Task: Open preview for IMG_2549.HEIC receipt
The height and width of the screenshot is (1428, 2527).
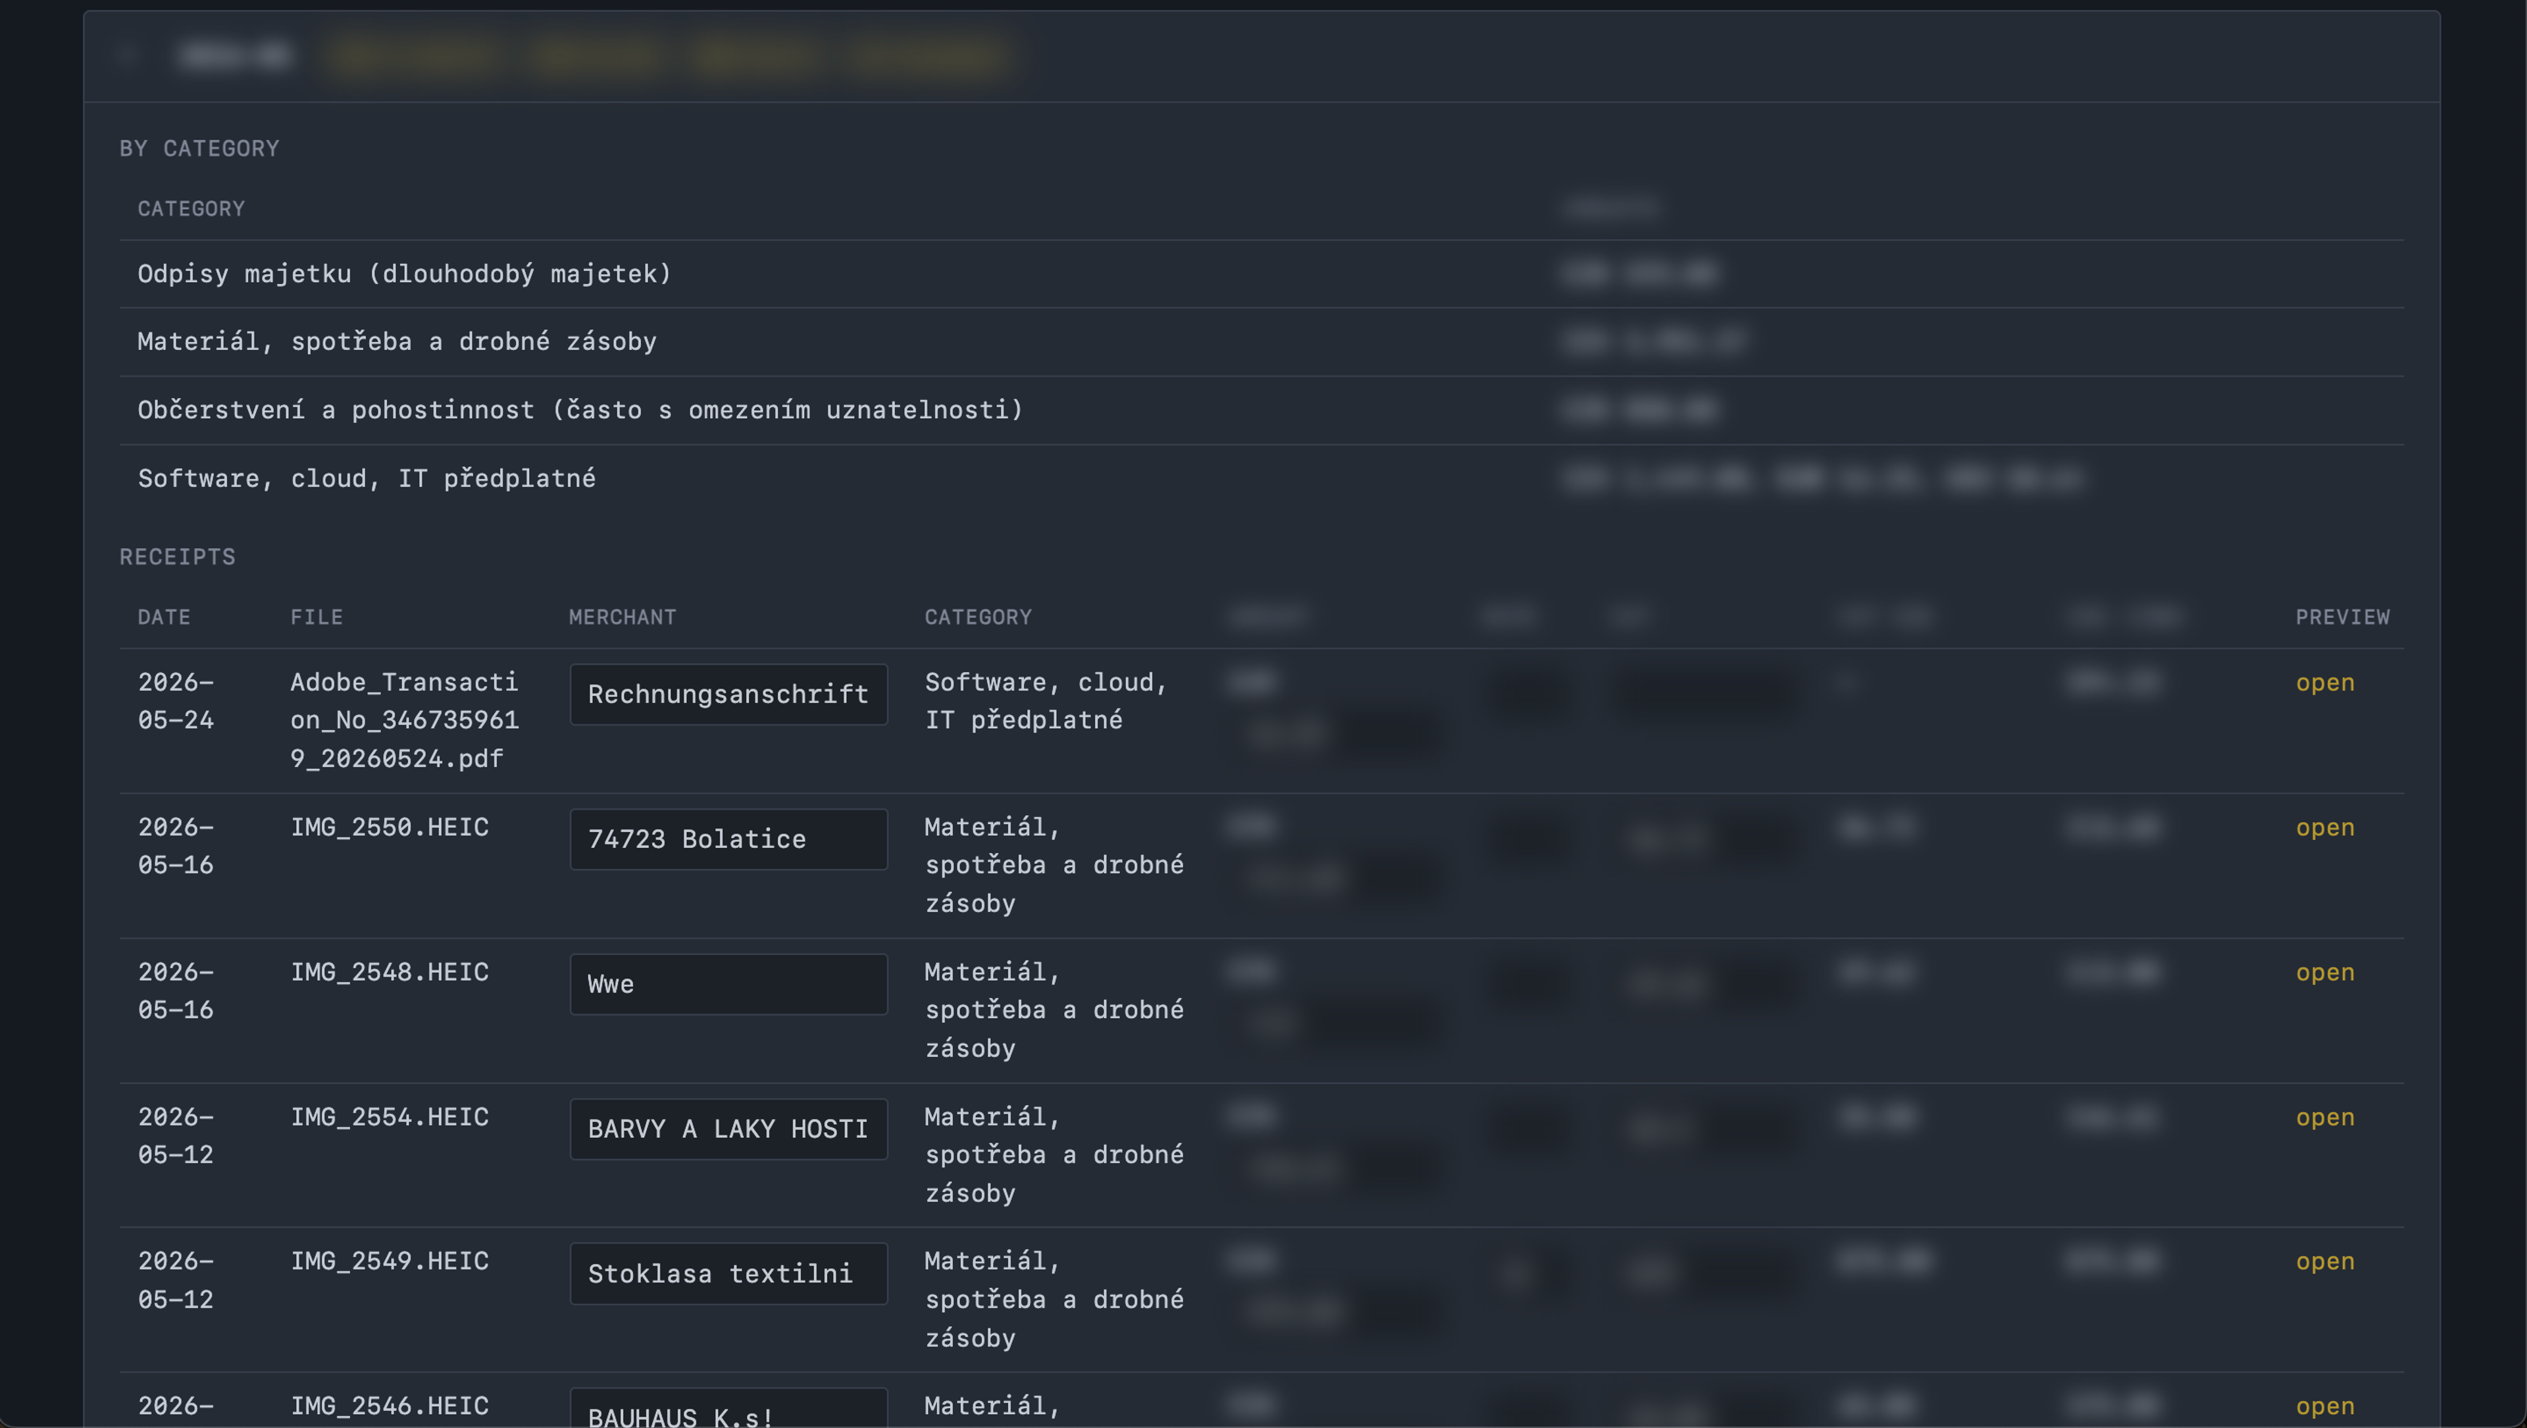Action: click(2324, 1262)
